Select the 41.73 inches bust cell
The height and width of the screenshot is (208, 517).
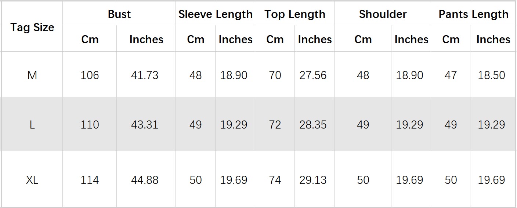pyautogui.click(x=145, y=75)
